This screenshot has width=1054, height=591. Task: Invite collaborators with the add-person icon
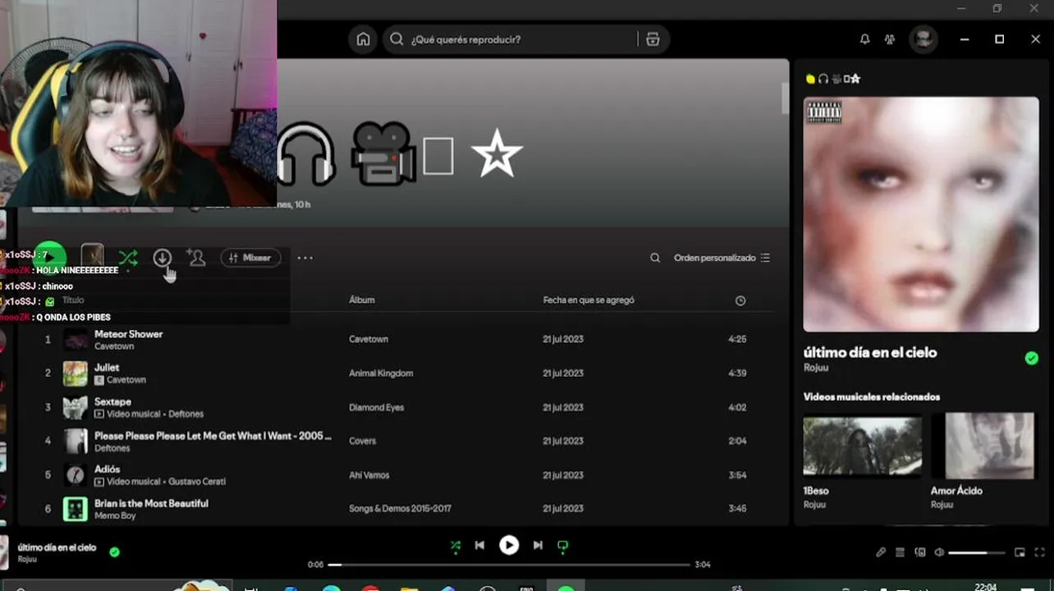coord(196,258)
